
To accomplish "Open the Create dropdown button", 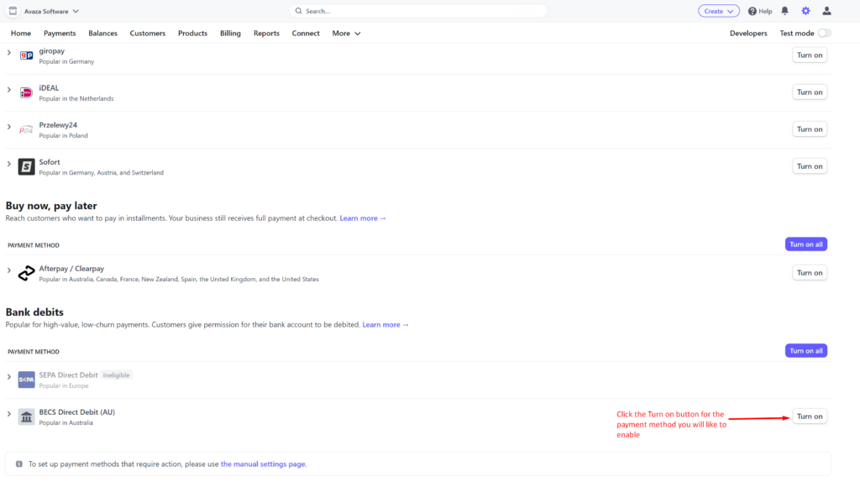I will (x=719, y=11).
